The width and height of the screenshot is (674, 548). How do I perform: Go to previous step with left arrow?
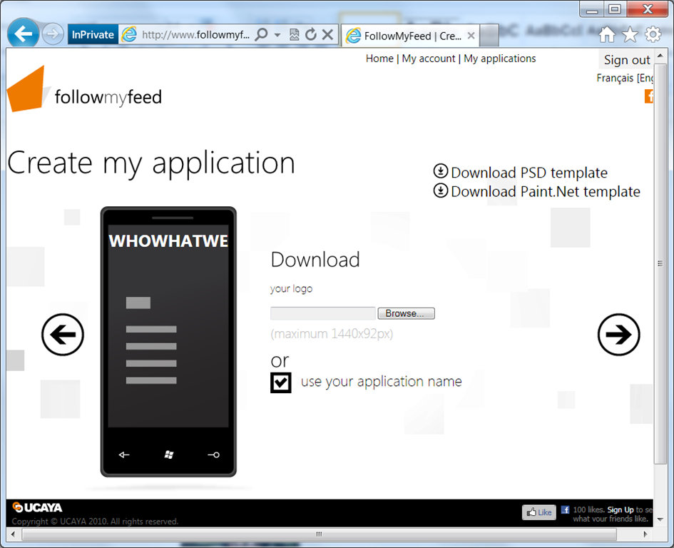pos(63,335)
